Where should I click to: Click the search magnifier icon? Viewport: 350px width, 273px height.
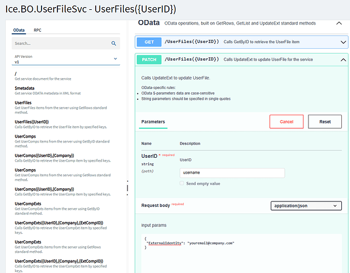pyautogui.click(x=114, y=44)
